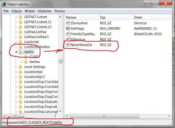
Task: Click the tree pane down scroll arrow
Action: pyautogui.click(x=60, y=111)
